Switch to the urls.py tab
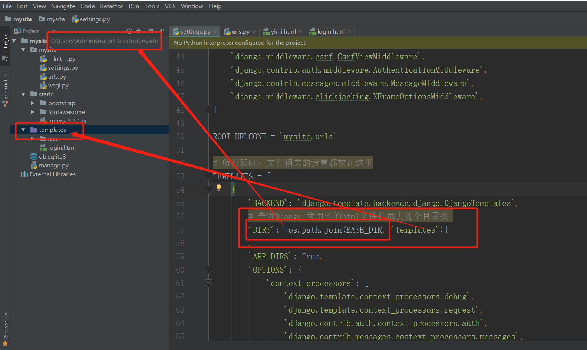Screen dimensions: 587x350 coord(240,32)
